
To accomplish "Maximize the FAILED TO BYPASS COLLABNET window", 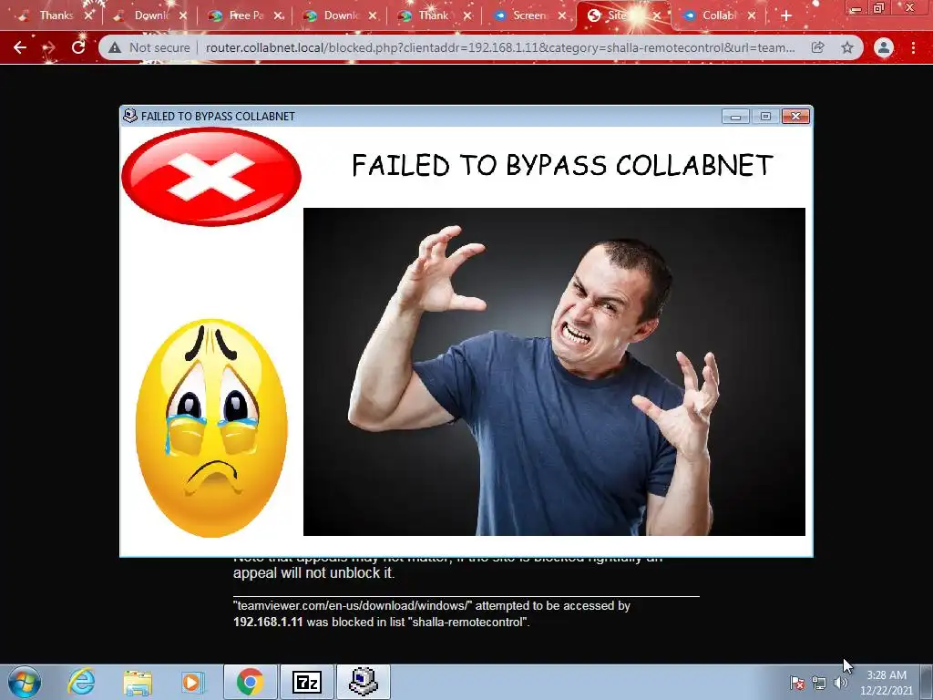I will [765, 116].
